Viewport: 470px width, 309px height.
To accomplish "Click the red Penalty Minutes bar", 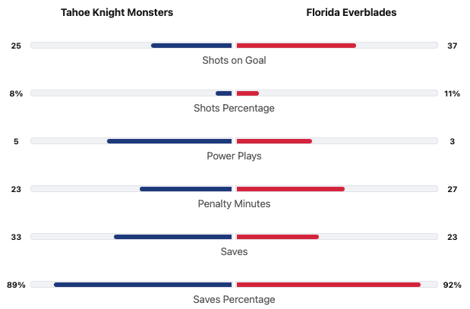I will [x=291, y=189].
